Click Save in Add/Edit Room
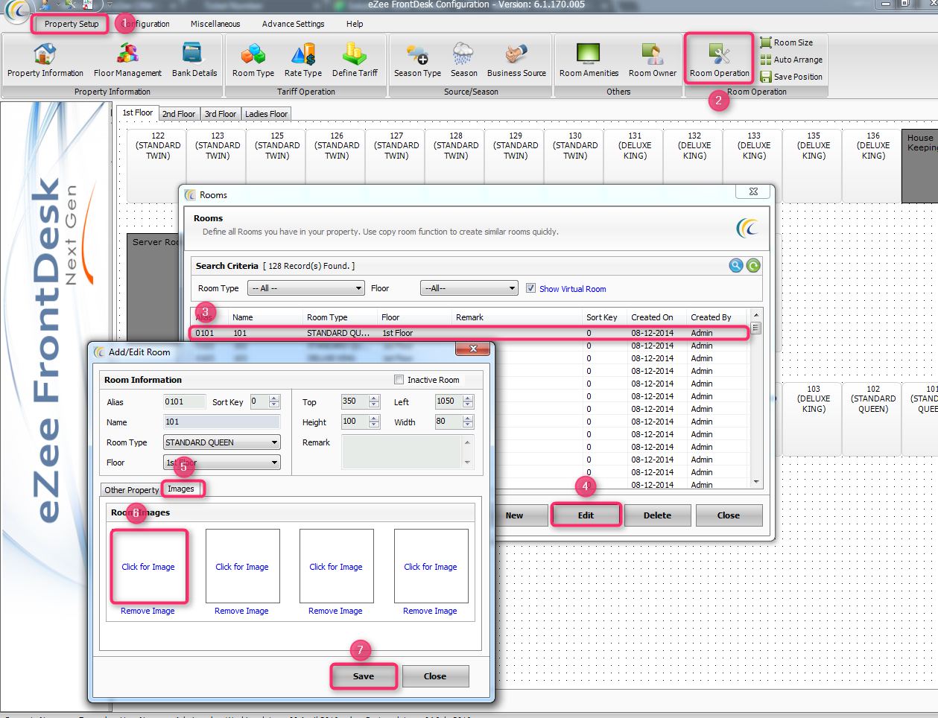 click(364, 676)
